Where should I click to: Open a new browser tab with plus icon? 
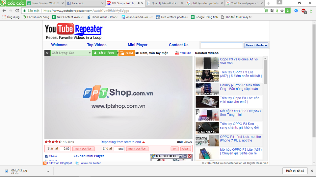click(268, 3)
